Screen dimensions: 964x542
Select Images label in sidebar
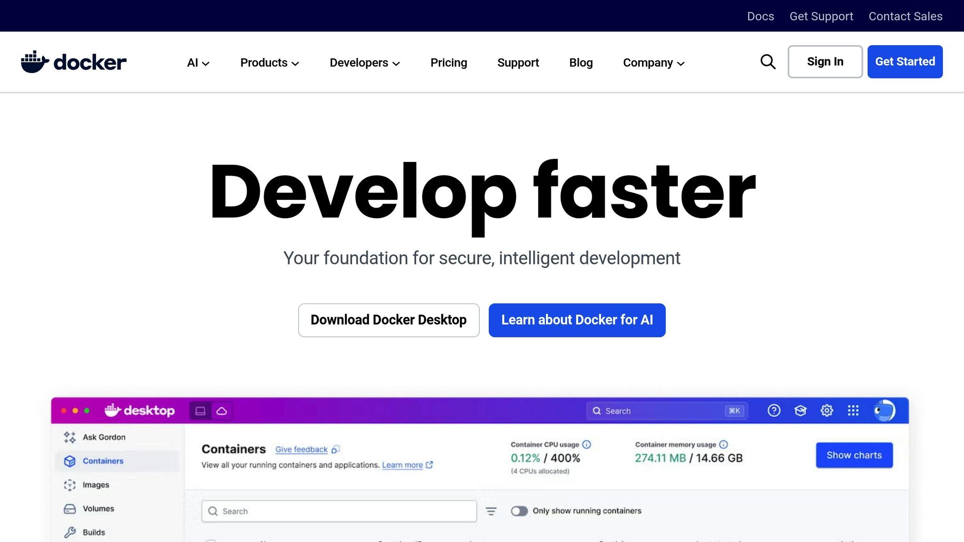pyautogui.click(x=96, y=485)
